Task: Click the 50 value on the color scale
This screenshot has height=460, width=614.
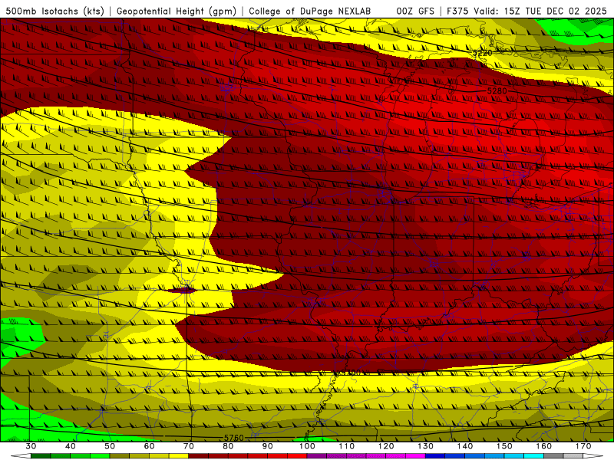Action: pos(110,446)
